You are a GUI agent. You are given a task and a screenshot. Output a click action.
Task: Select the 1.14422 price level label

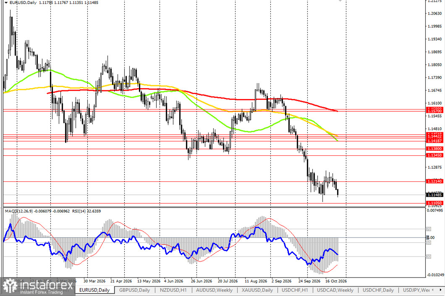pos(435,136)
